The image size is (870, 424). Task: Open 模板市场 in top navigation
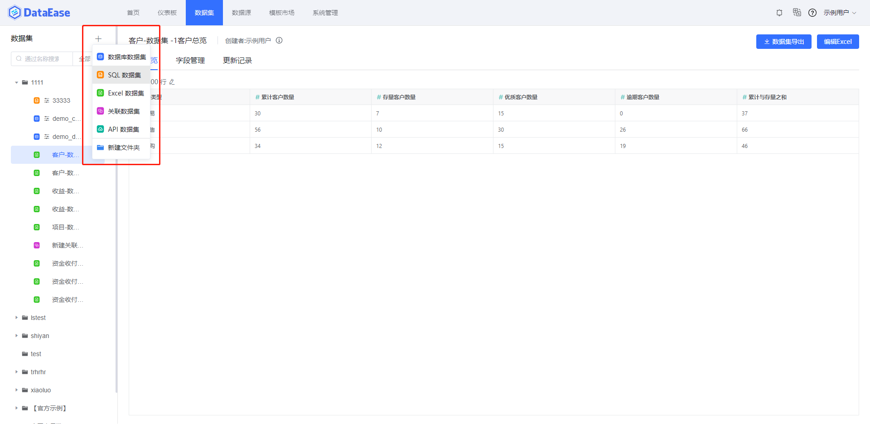coord(282,13)
